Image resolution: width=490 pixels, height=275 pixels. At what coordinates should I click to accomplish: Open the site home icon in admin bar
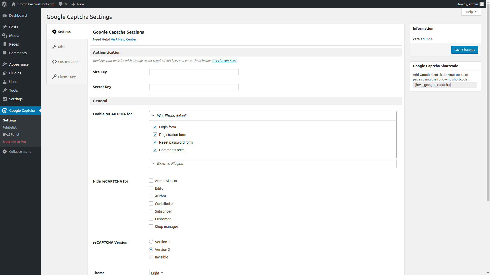(13, 4)
